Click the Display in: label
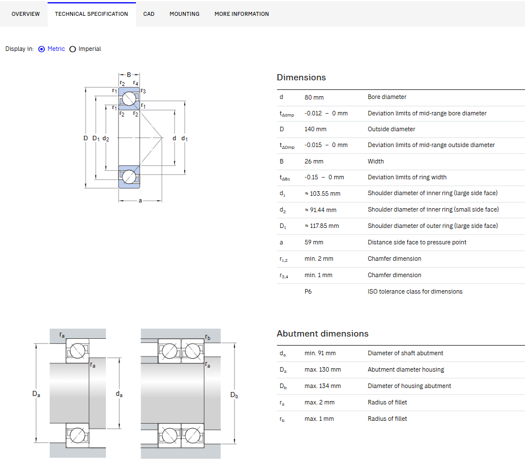 pos(19,49)
